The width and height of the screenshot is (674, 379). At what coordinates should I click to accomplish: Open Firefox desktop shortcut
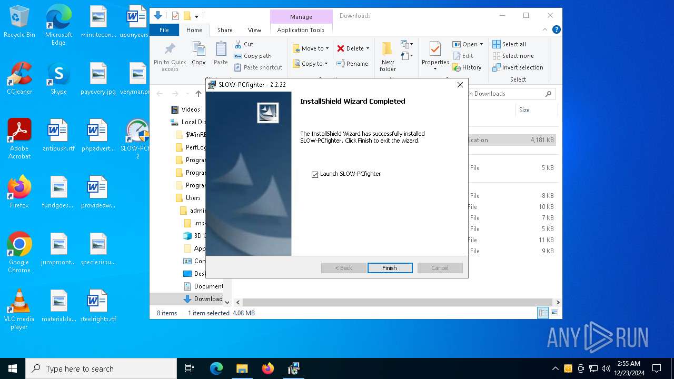[19, 193]
